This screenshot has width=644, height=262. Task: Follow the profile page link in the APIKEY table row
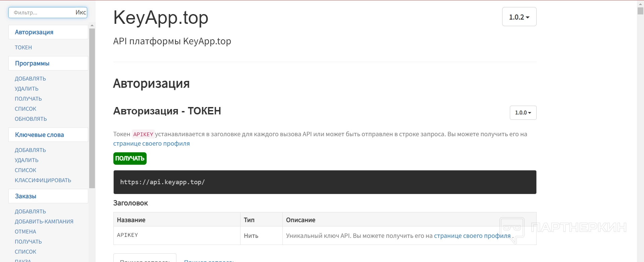point(472,236)
